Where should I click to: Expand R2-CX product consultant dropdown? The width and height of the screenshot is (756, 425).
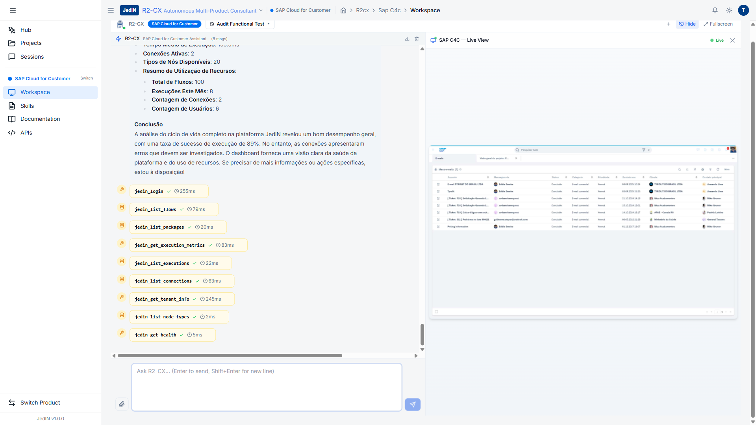click(x=260, y=11)
